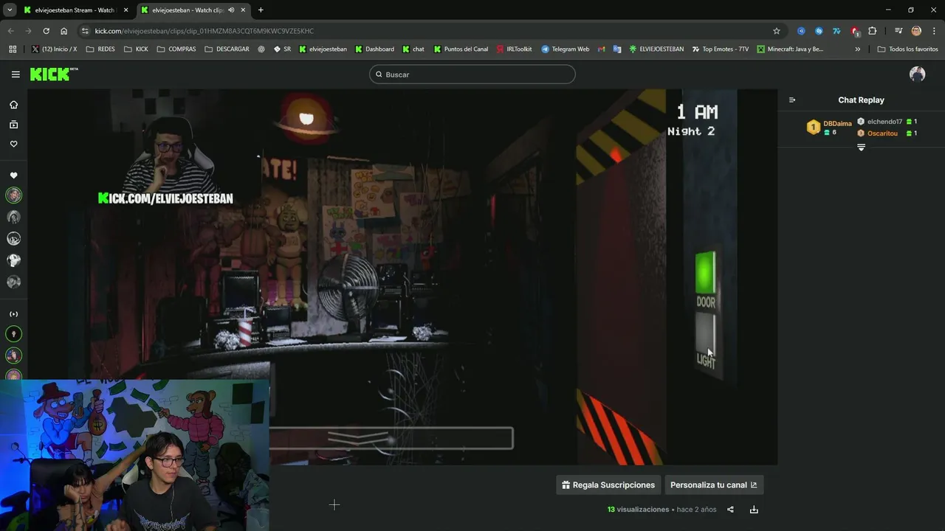Open Top Emotes - 7TV bookmark

[x=720, y=49]
